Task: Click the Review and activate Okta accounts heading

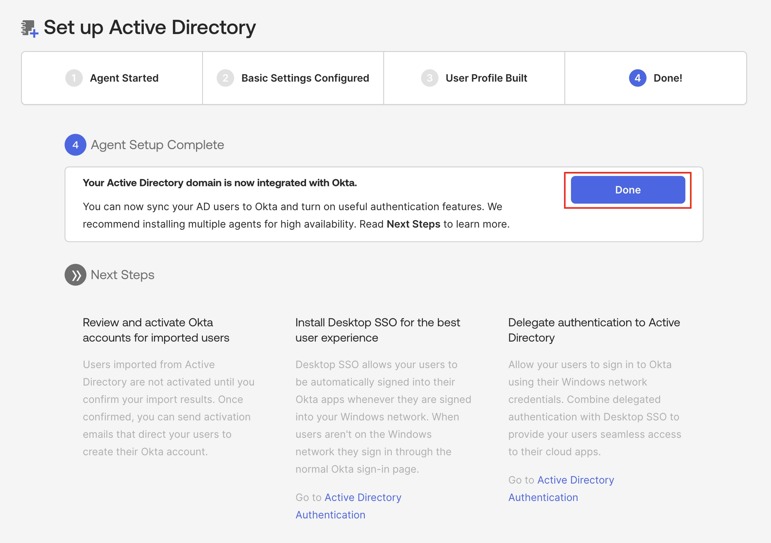Action: [156, 330]
